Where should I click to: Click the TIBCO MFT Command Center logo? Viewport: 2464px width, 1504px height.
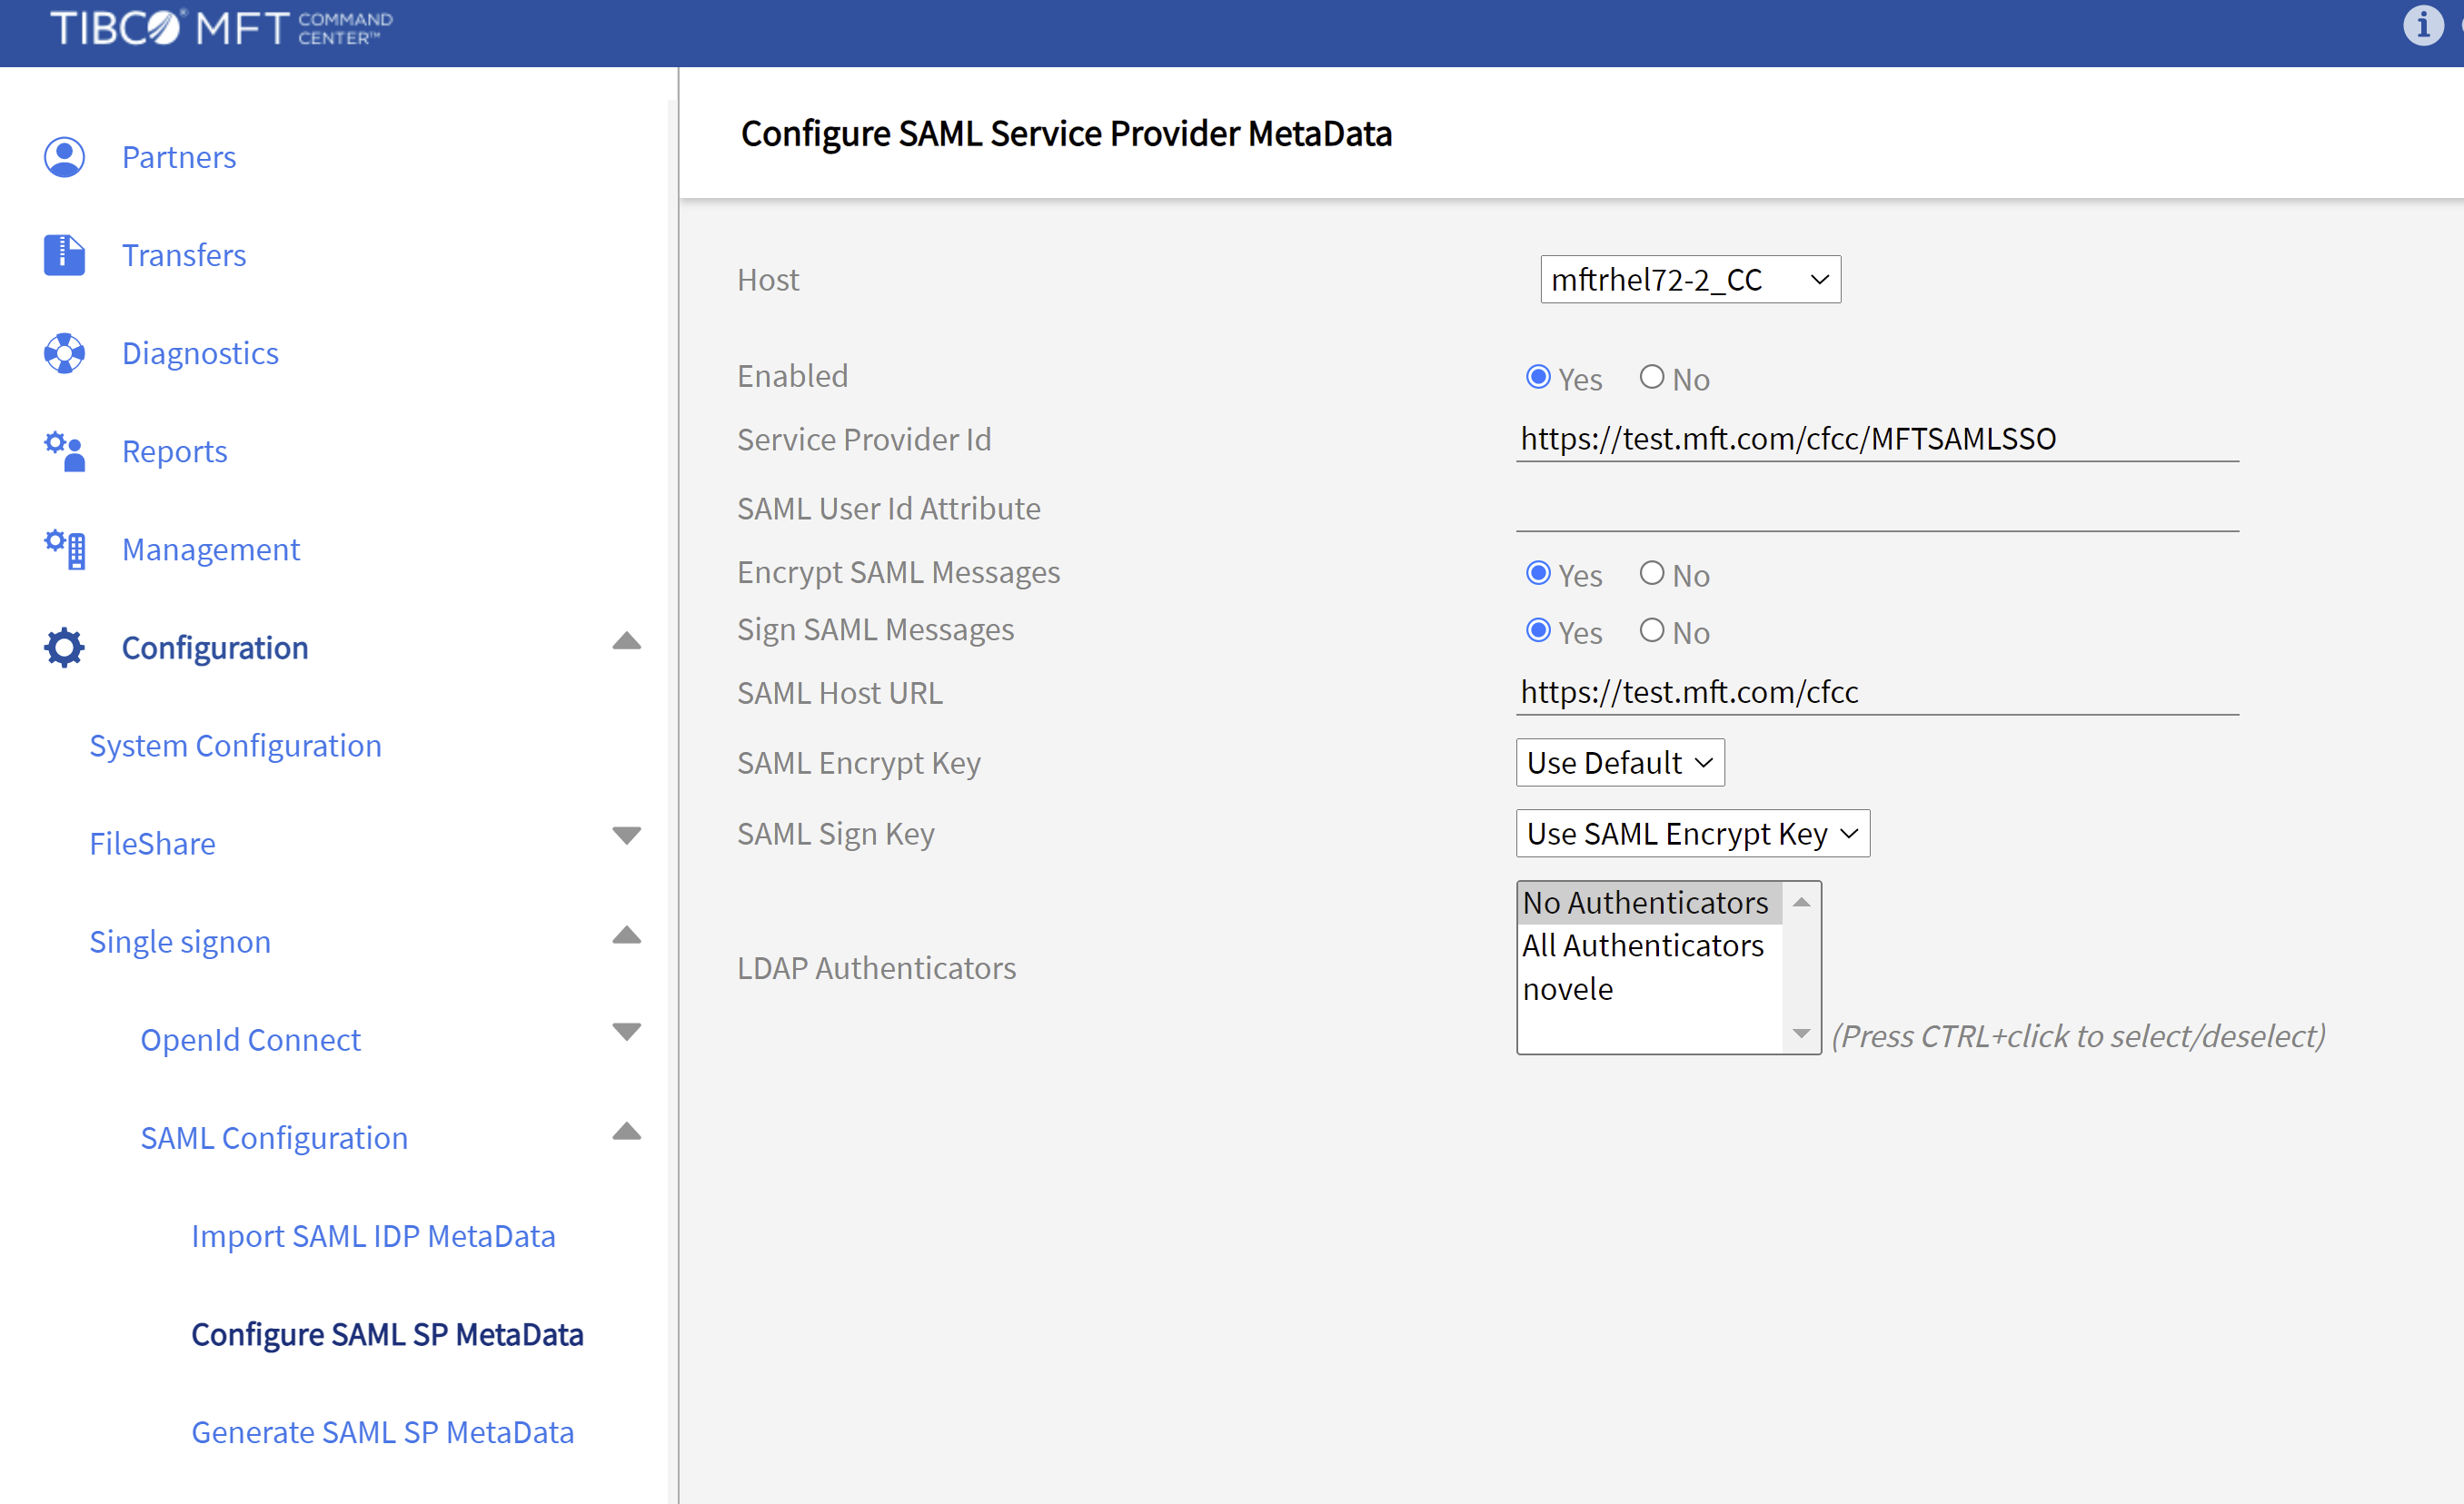222,28
